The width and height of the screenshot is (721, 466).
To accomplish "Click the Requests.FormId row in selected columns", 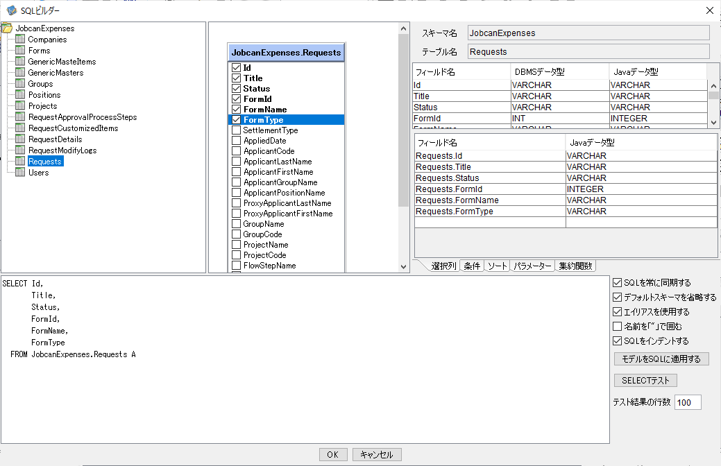I will (x=566, y=189).
